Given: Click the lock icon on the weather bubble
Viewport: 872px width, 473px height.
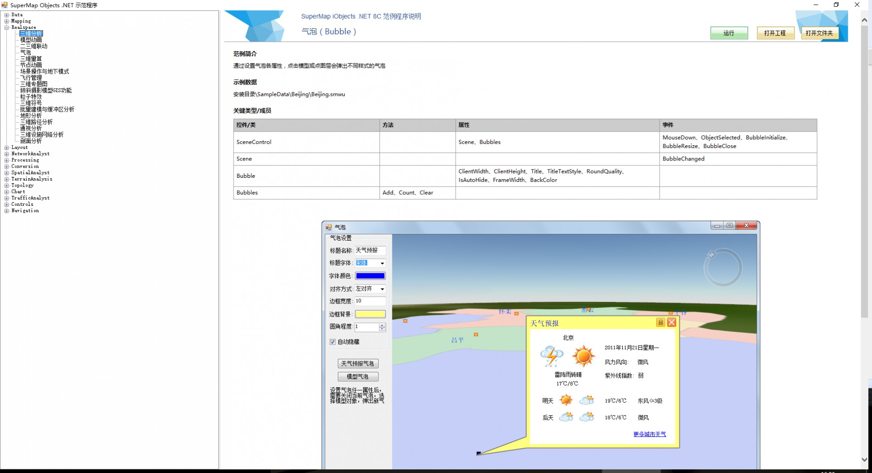Looking at the screenshot, I should coord(660,323).
